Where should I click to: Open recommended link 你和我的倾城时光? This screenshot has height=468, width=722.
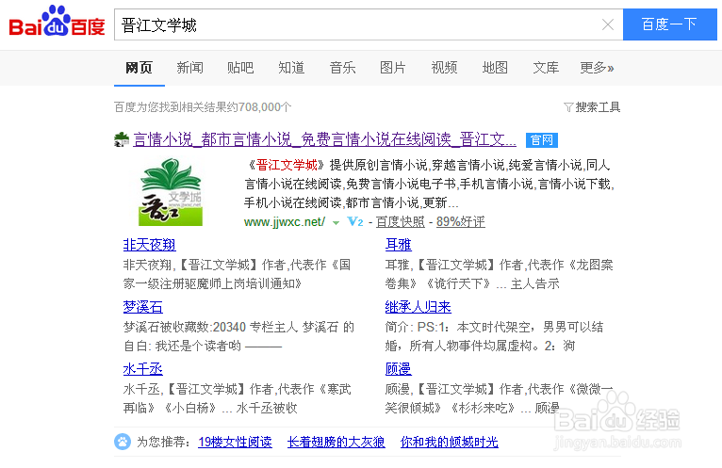450,443
